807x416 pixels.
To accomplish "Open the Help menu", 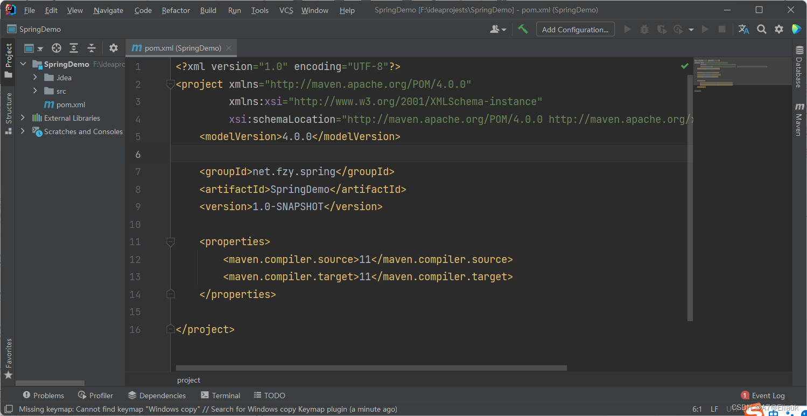I will coord(347,10).
